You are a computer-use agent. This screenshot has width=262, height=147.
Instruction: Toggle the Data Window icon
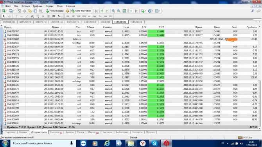[24, 11]
